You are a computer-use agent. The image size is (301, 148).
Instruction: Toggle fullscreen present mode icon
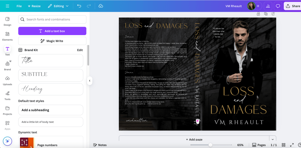point(292,145)
